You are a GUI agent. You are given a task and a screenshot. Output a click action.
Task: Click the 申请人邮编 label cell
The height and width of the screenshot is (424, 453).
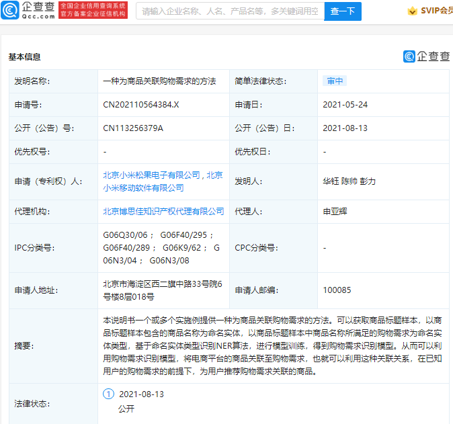pos(274,290)
